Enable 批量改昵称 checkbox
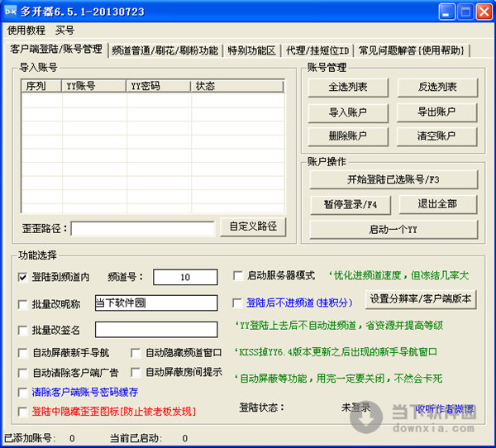The height and width of the screenshot is (448, 496). [x=23, y=305]
